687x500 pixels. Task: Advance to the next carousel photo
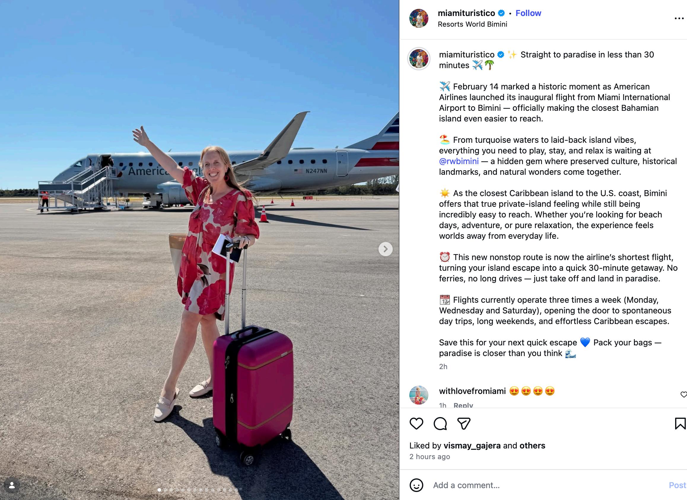click(385, 249)
